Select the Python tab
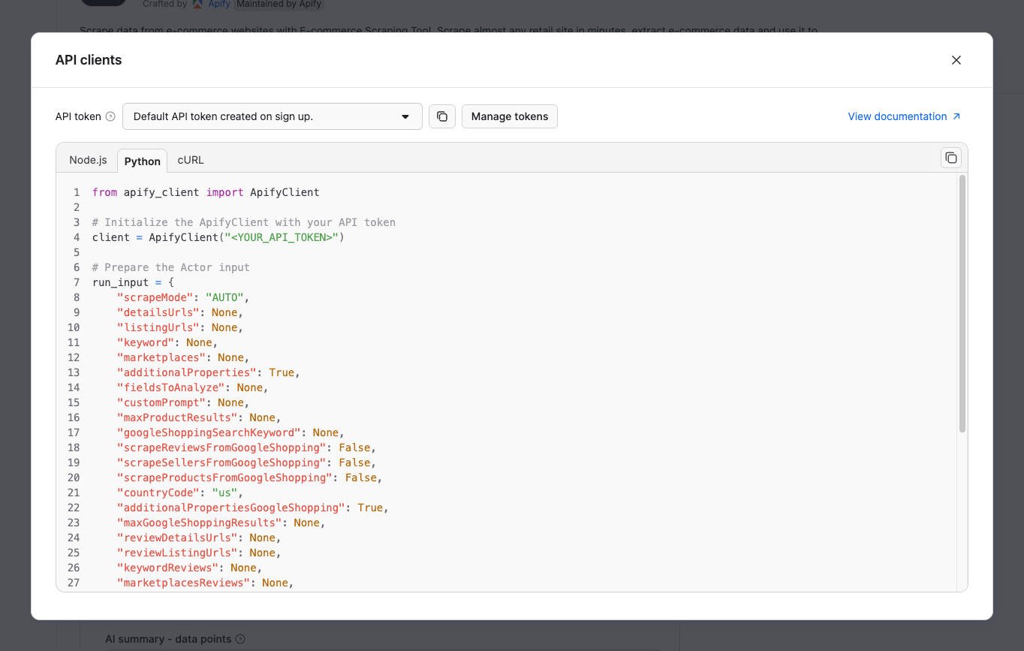The width and height of the screenshot is (1024, 651). [x=142, y=160]
